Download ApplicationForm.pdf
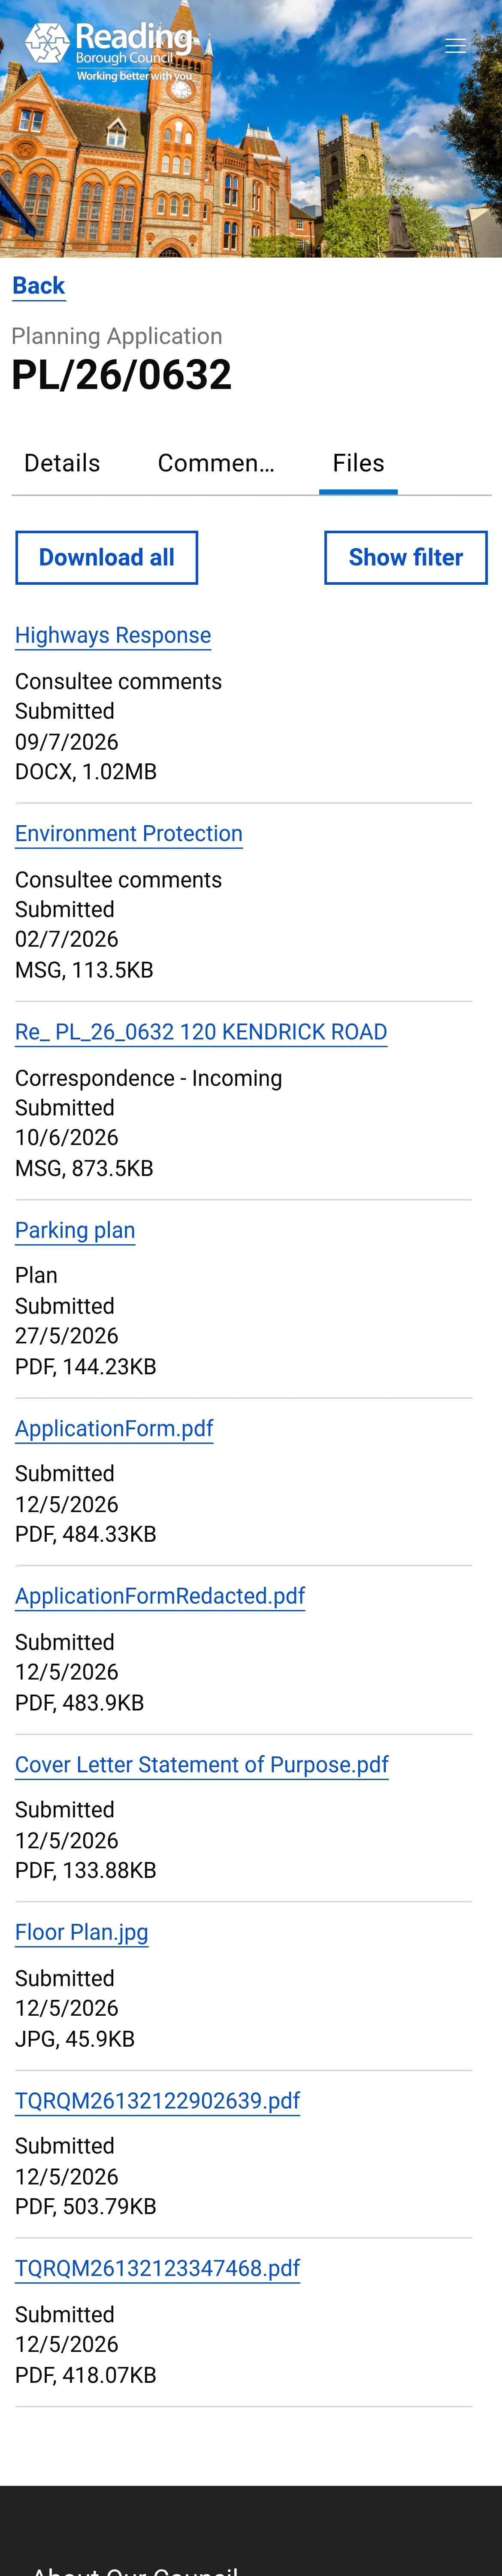The image size is (502, 2576). [x=114, y=1428]
